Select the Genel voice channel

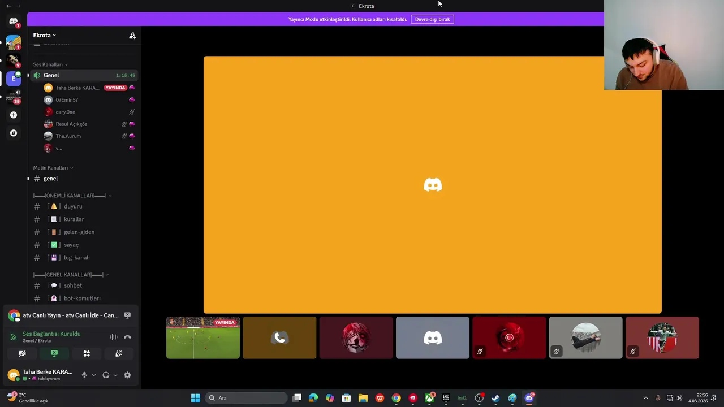84,75
